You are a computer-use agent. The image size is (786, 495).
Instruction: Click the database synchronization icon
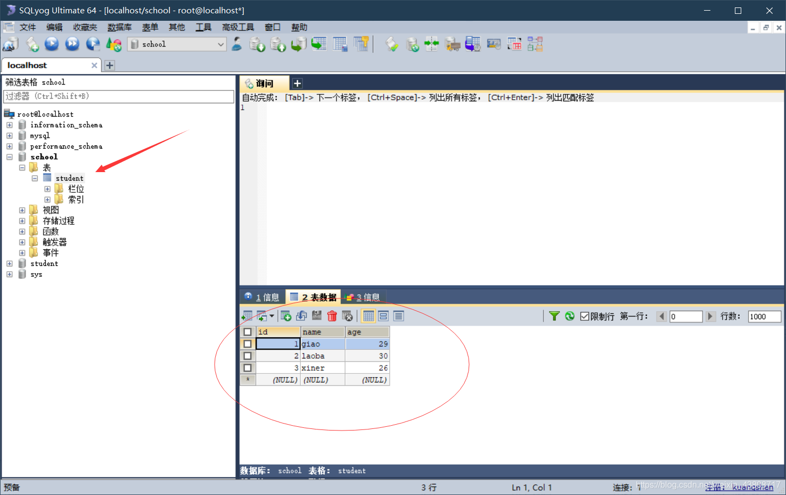pos(412,44)
